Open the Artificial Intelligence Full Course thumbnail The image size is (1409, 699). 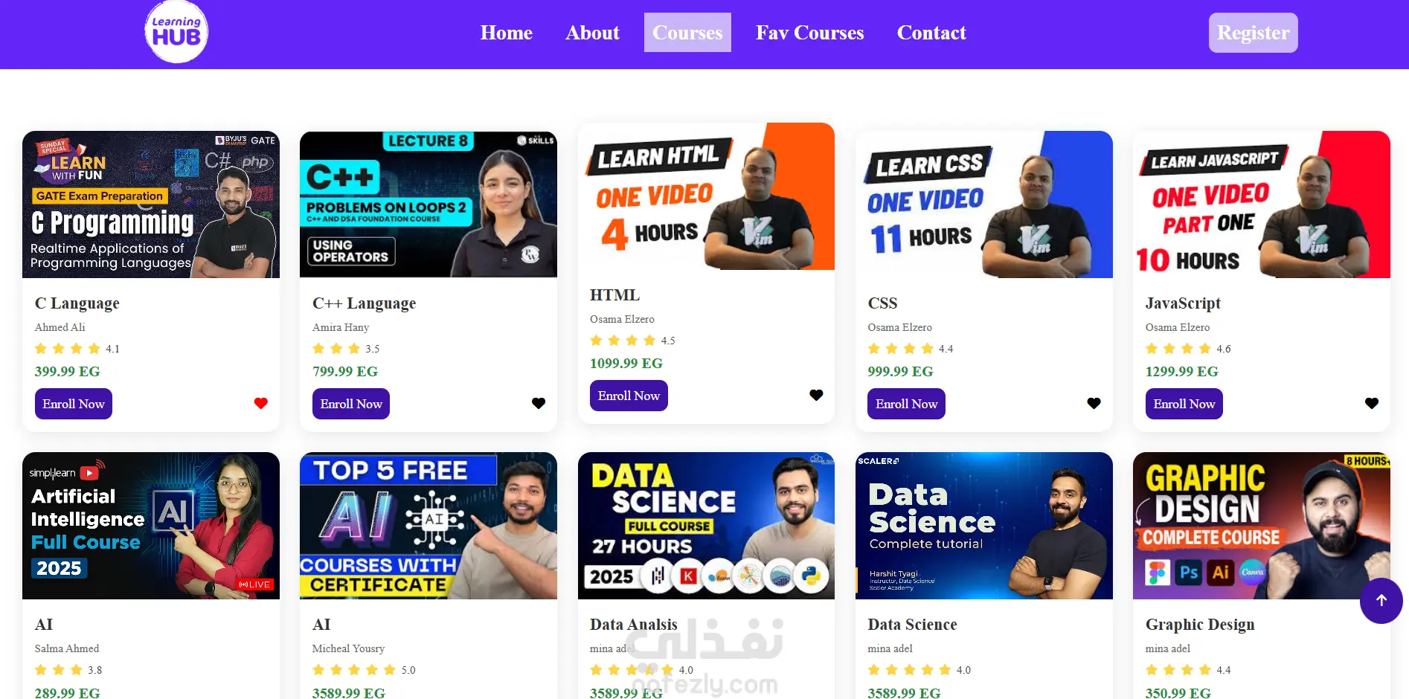click(x=150, y=526)
